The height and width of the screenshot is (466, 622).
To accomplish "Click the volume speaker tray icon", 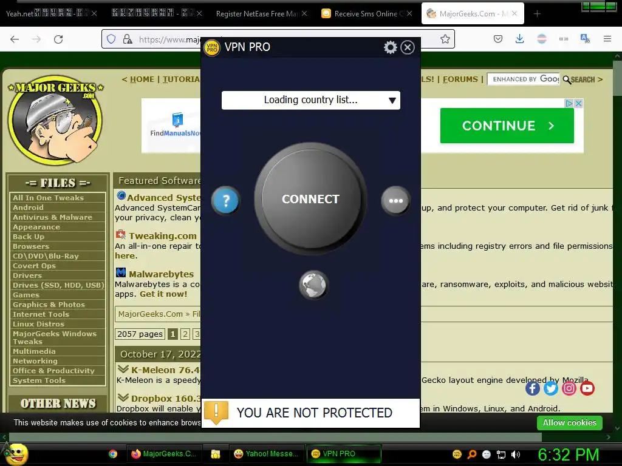I will 516,454.
